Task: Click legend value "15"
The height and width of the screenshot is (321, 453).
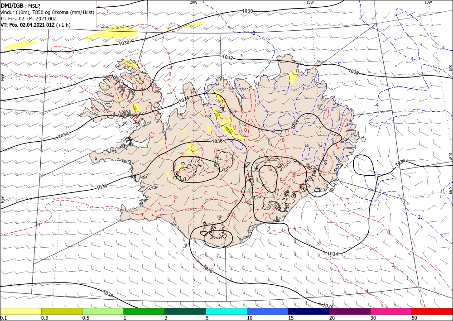Action: 291,318
